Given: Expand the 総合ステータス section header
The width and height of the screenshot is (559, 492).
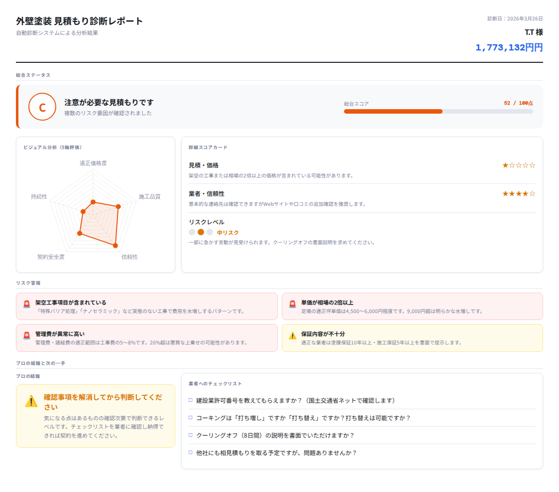Looking at the screenshot, I should (x=32, y=75).
